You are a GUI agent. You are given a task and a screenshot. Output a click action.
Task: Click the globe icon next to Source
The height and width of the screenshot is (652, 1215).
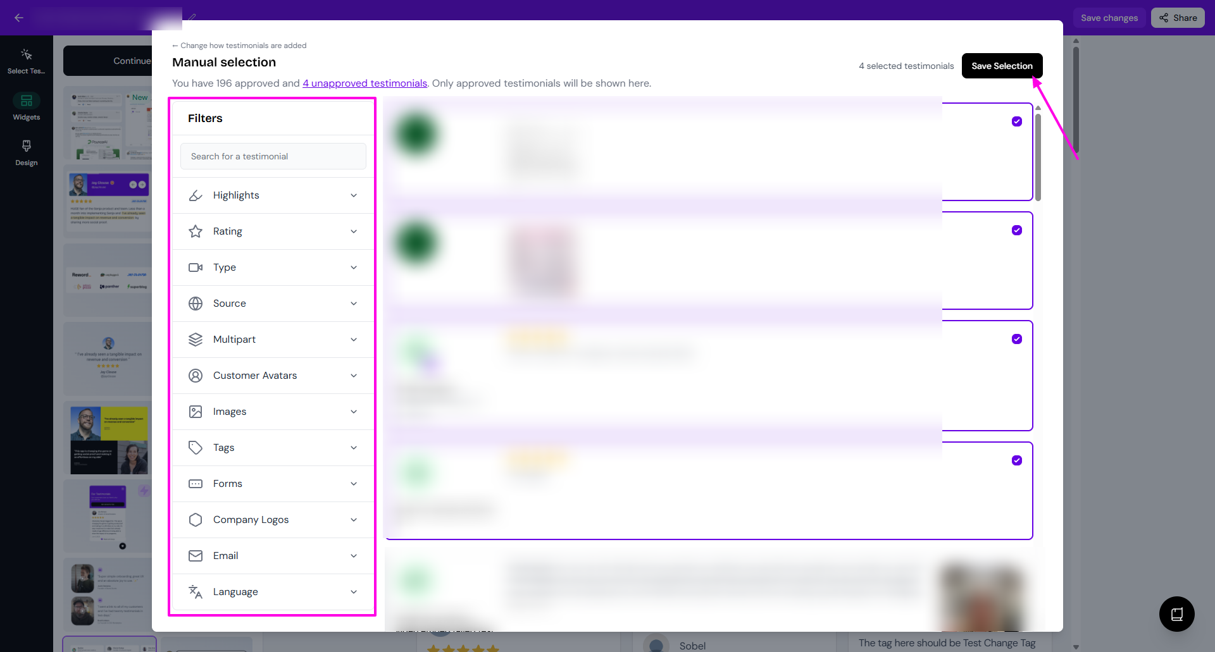(196, 304)
